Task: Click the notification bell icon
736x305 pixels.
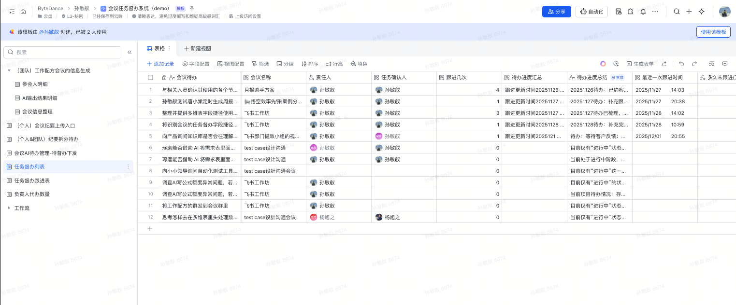Action: click(x=643, y=12)
